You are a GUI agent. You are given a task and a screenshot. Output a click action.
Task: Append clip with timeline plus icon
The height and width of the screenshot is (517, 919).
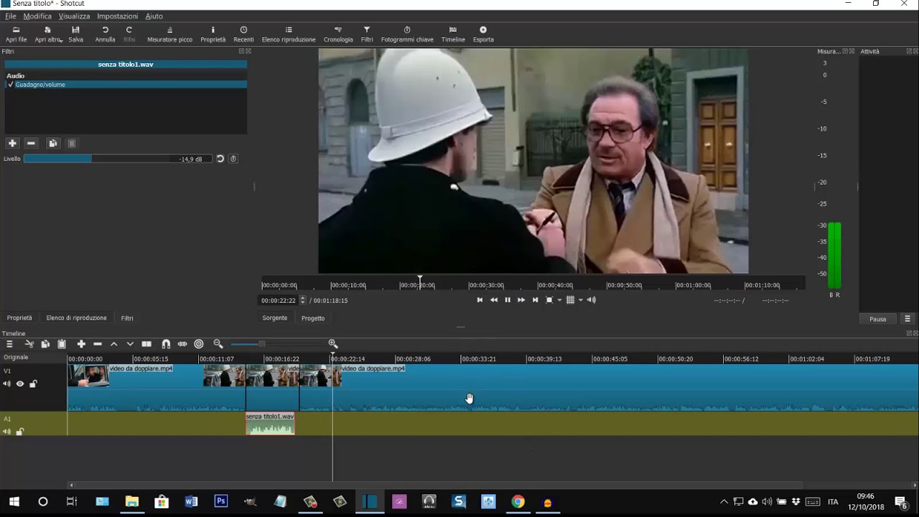coord(81,344)
